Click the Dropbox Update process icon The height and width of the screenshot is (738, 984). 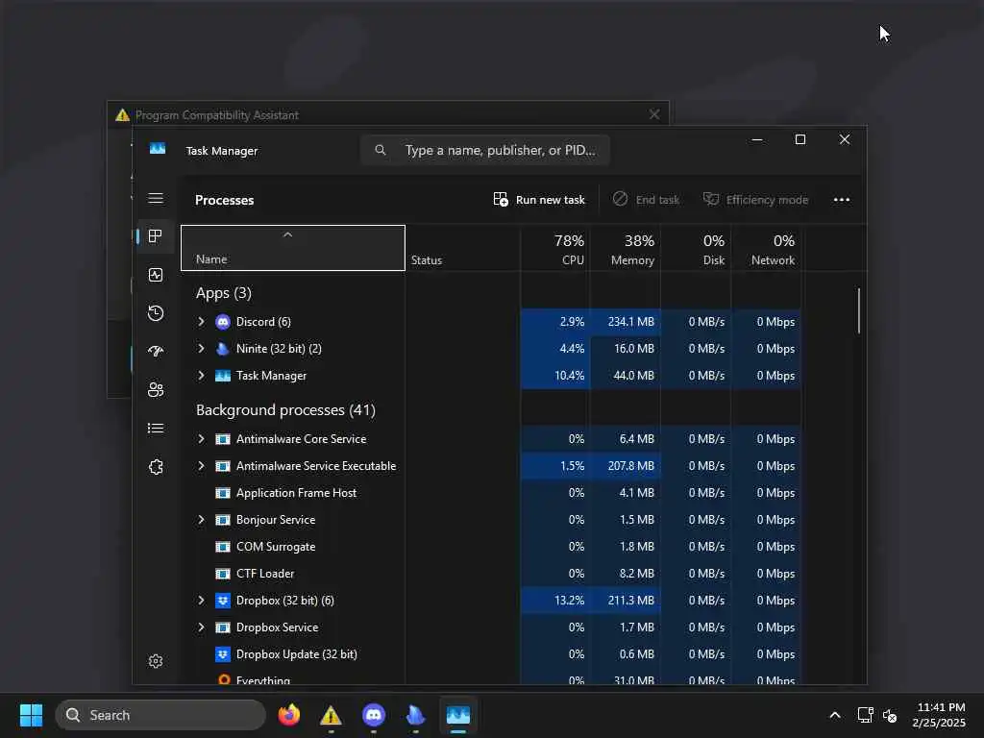[x=223, y=654]
